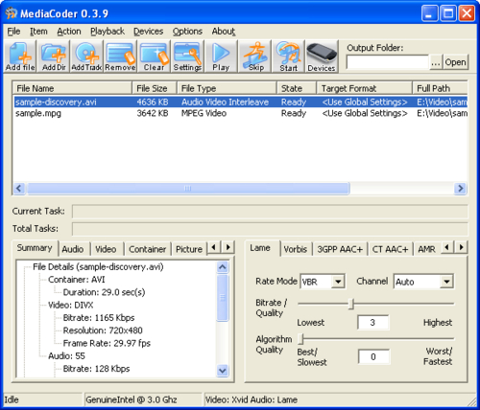
Task: Open the Options menu
Action: click(x=187, y=32)
